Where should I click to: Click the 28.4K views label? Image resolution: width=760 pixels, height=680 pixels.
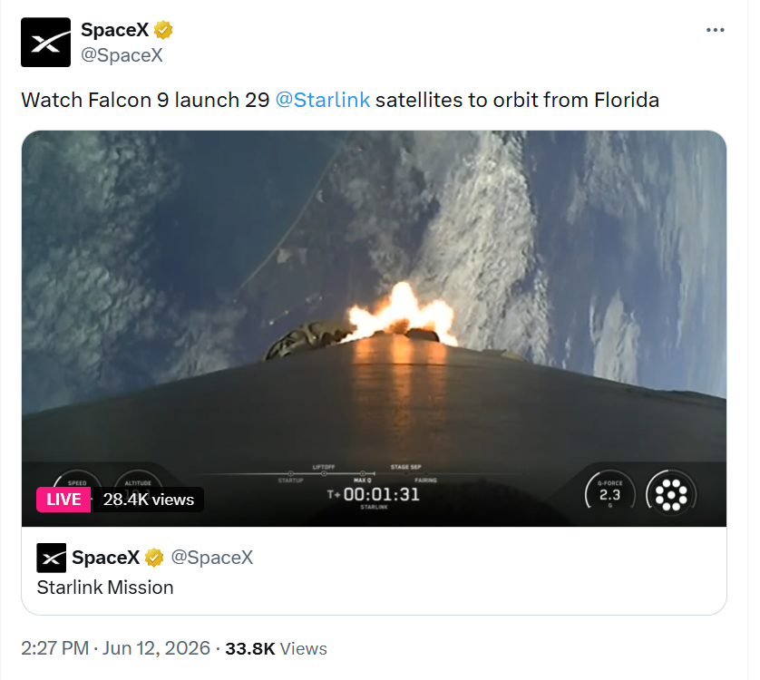click(x=149, y=500)
